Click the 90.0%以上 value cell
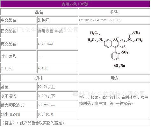This screenshot has height=127, width=151. coord(58,87)
